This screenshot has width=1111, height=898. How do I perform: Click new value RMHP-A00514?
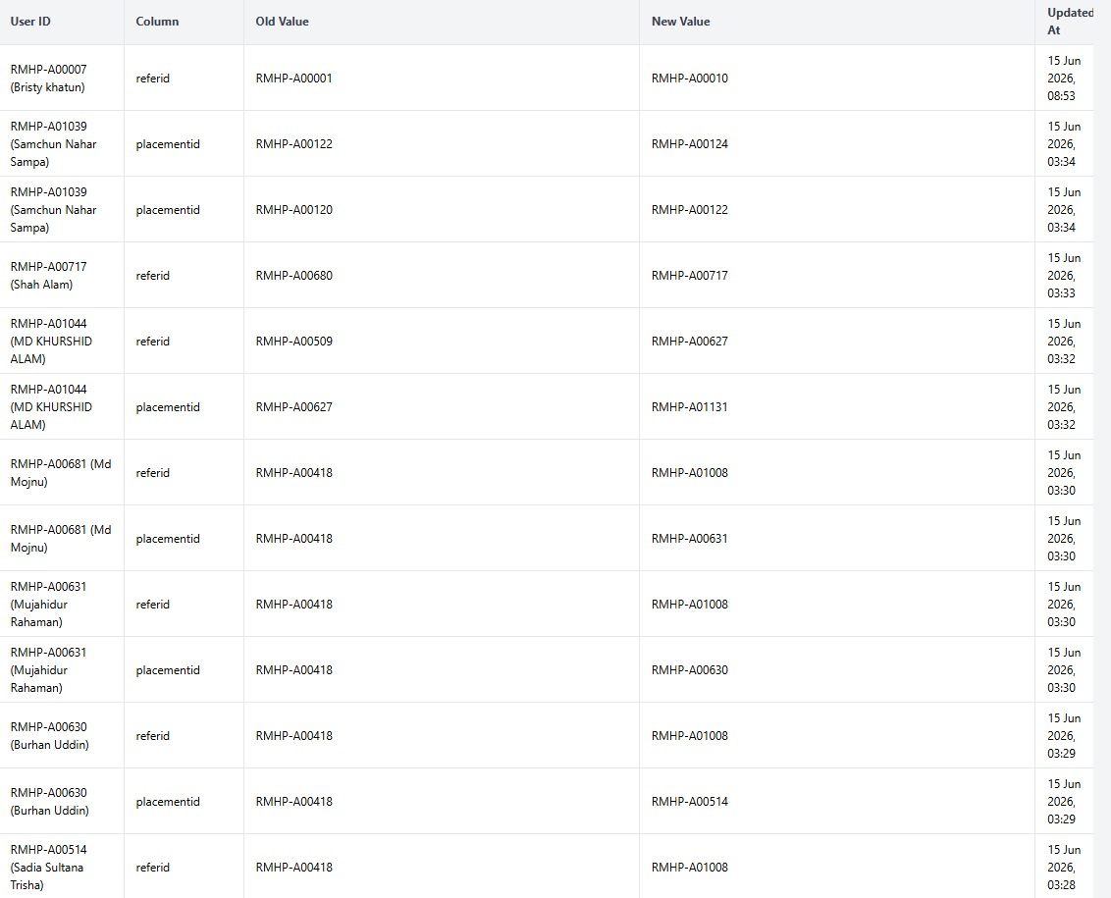689,801
